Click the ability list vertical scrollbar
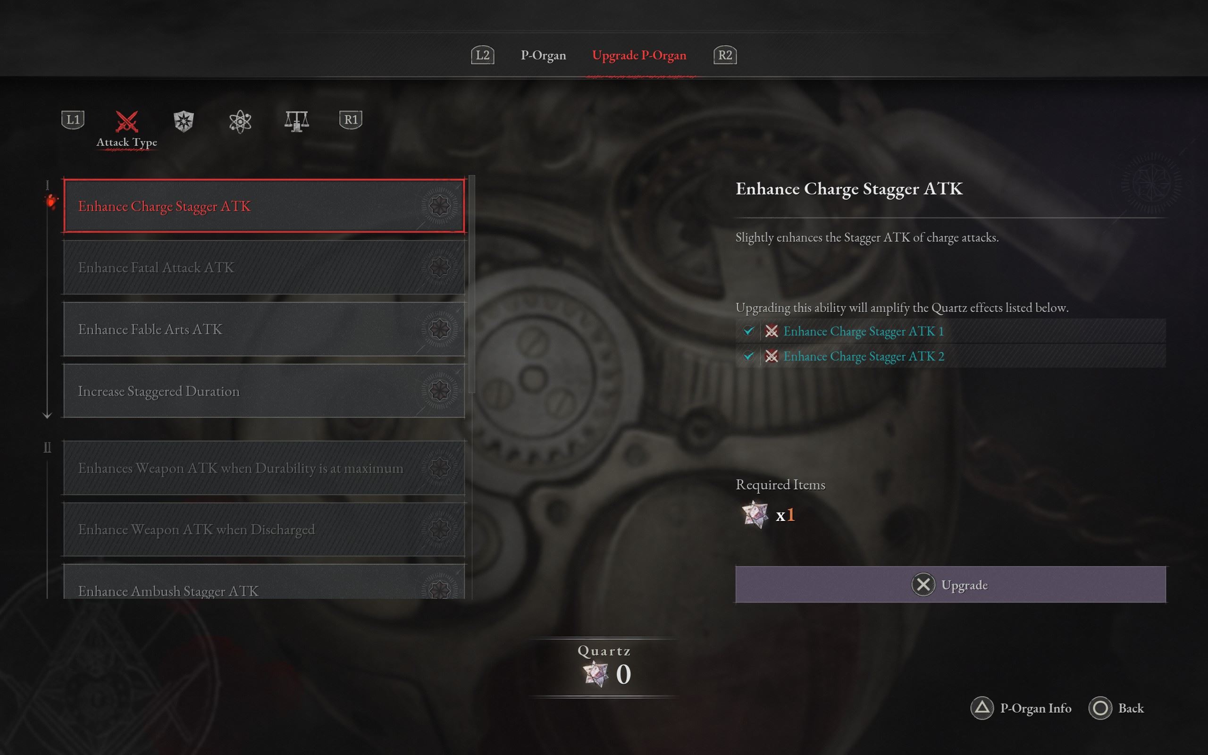1208x755 pixels. (x=472, y=285)
